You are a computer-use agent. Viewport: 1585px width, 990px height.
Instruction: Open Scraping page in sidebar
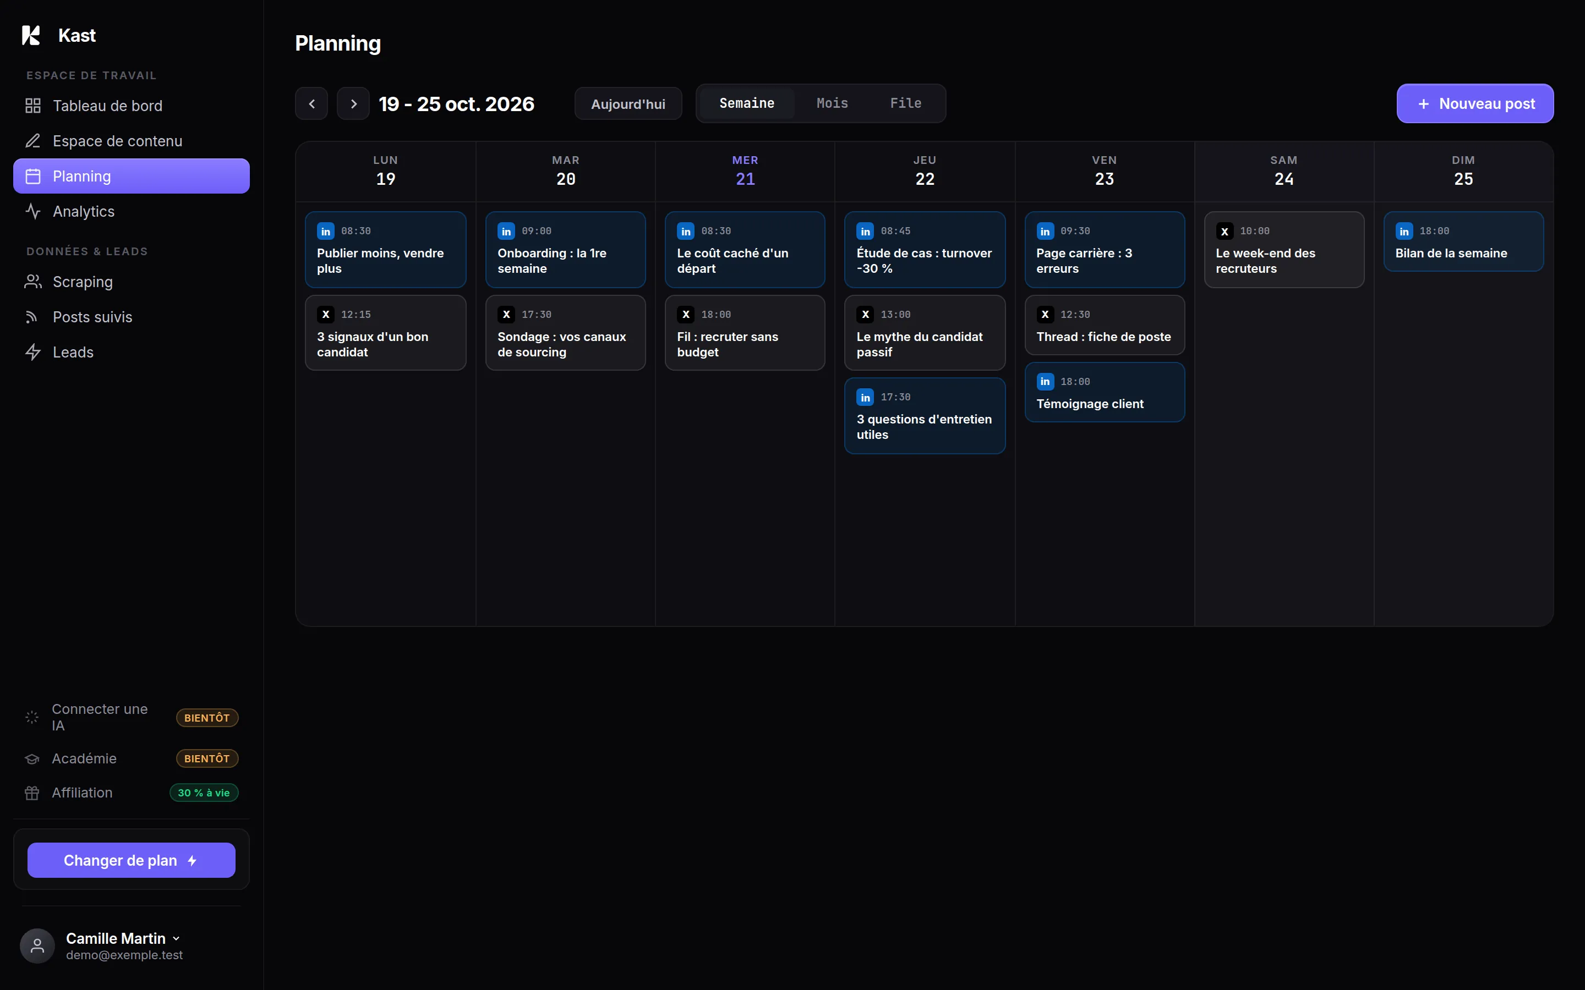point(131,282)
